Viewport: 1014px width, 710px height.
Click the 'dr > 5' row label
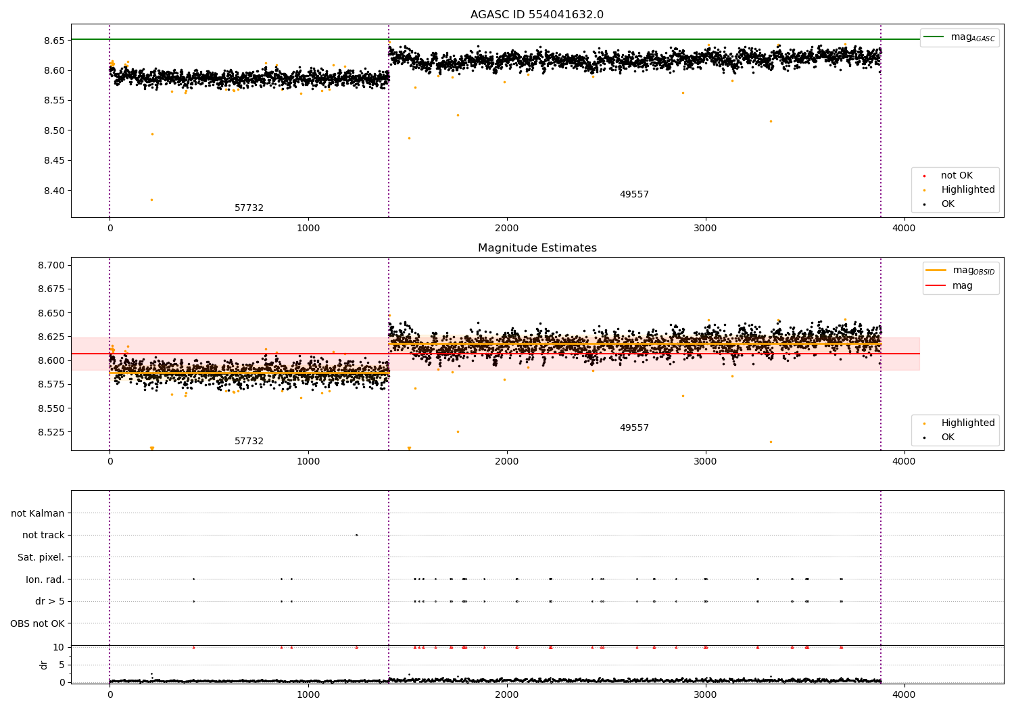[x=49, y=602]
